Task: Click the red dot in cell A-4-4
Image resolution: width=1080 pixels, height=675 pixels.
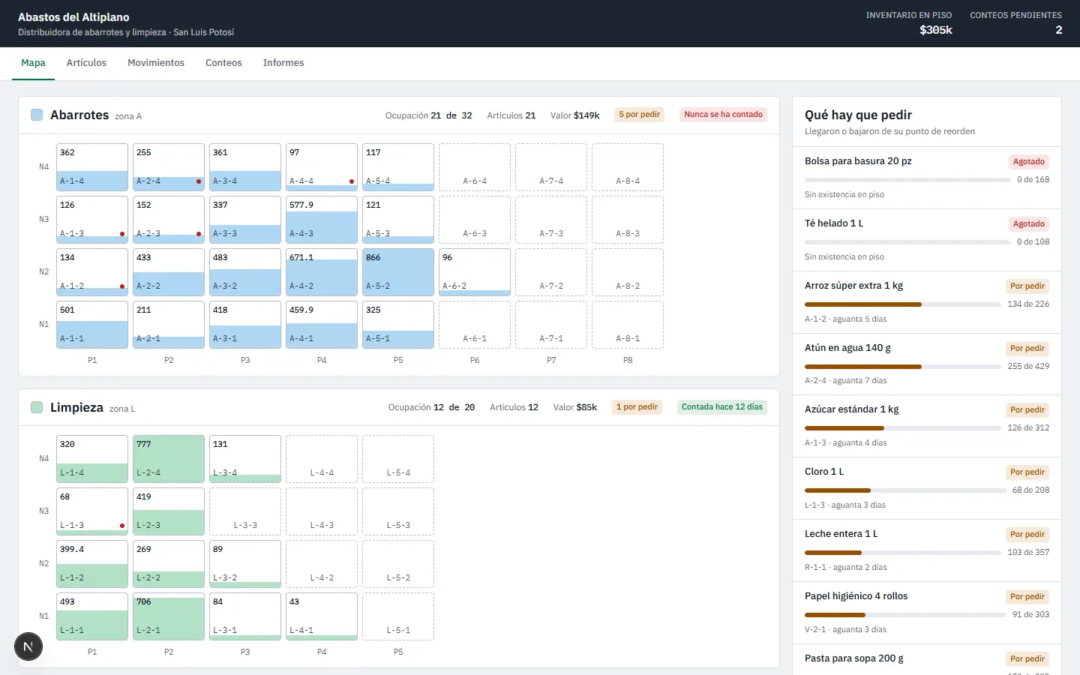Action: 352,181
